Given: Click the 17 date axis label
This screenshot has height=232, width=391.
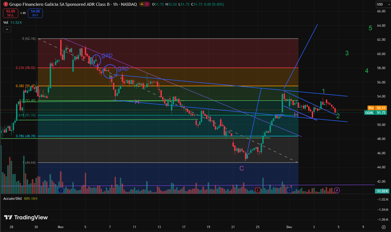Looking at the screenshot, I should tap(184, 227).
